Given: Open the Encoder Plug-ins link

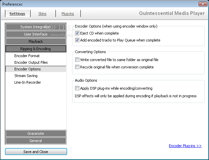Looking at the screenshot, I should click(185, 146).
